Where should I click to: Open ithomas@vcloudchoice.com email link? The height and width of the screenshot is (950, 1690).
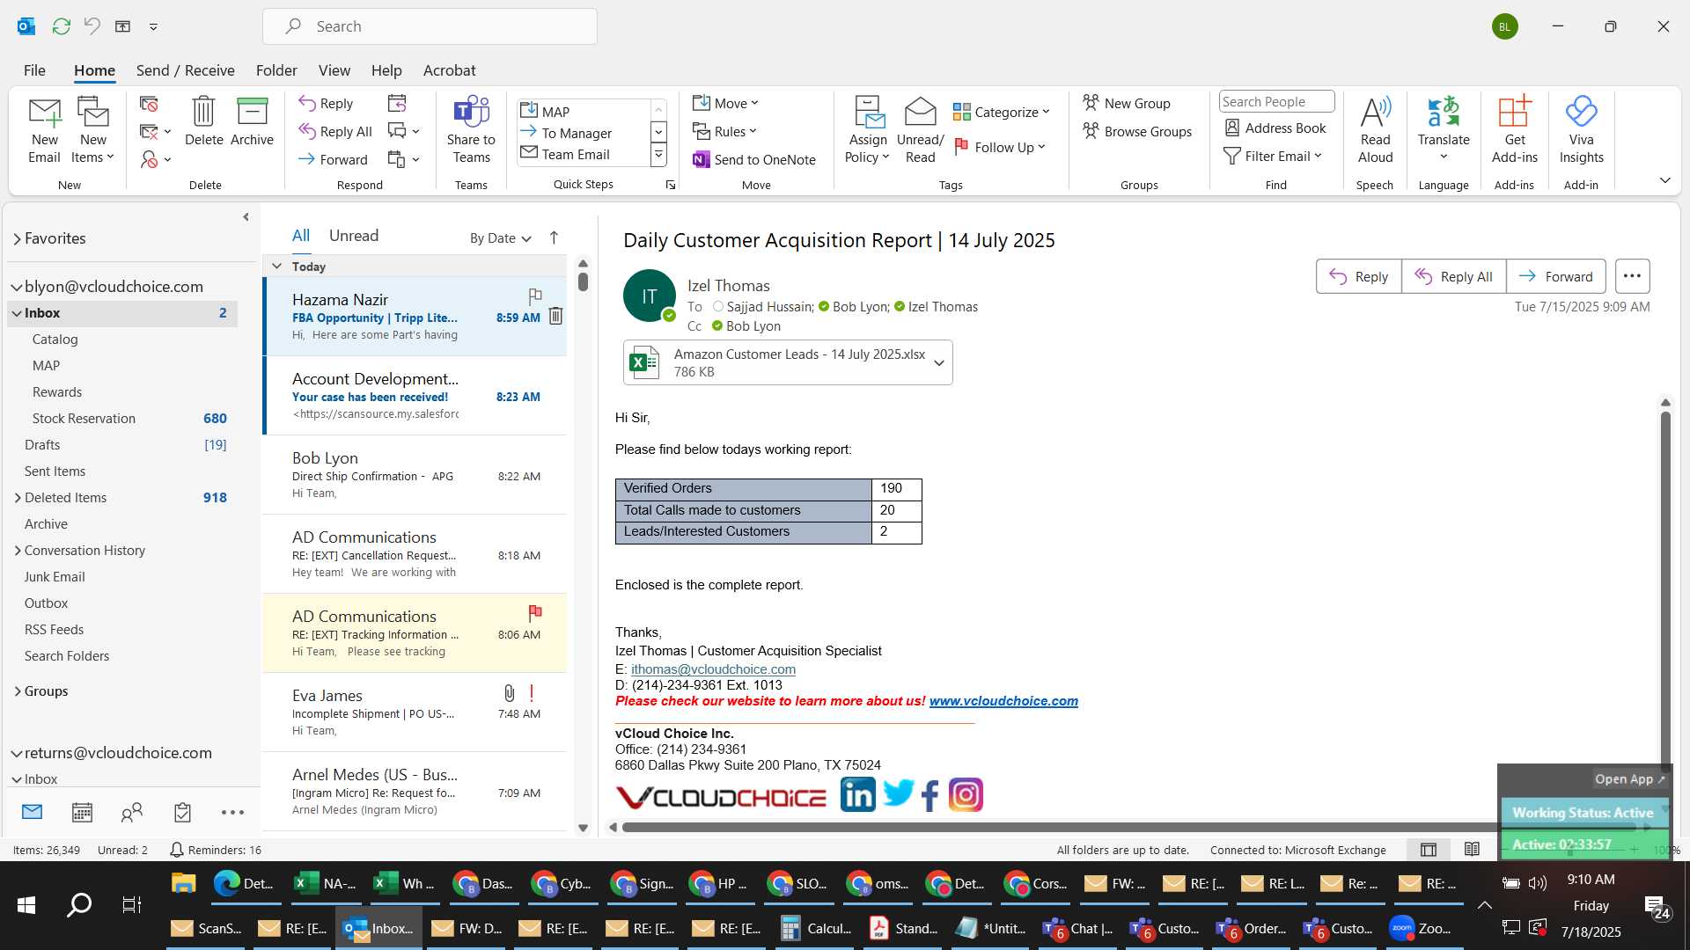click(x=713, y=669)
